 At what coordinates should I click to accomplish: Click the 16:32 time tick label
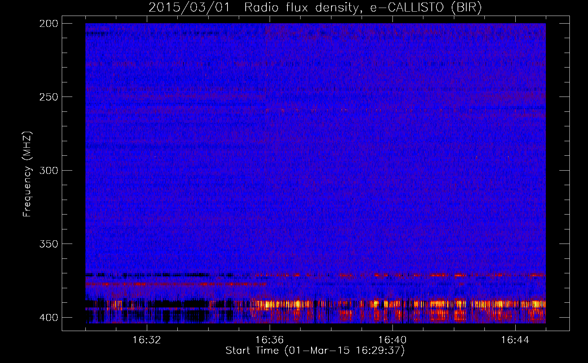[x=147, y=340]
